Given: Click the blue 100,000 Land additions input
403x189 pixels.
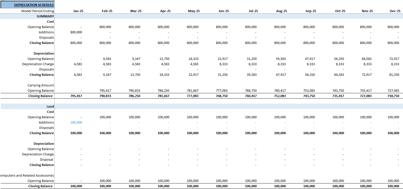Looking at the screenshot, I should pyautogui.click(x=76, y=123).
